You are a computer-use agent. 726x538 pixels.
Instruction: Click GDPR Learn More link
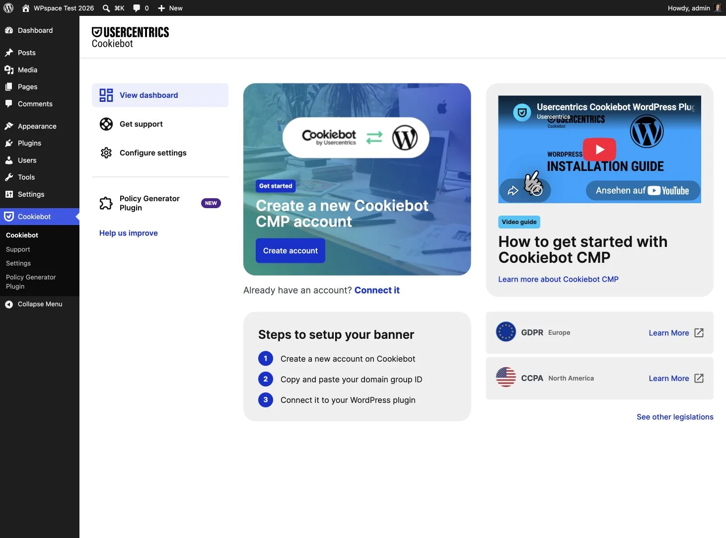[x=668, y=333]
